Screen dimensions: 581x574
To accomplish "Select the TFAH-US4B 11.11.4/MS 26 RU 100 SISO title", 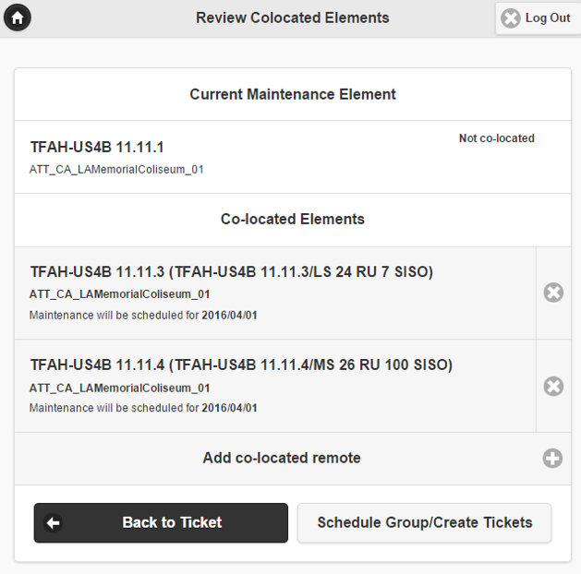I will coord(241,365).
